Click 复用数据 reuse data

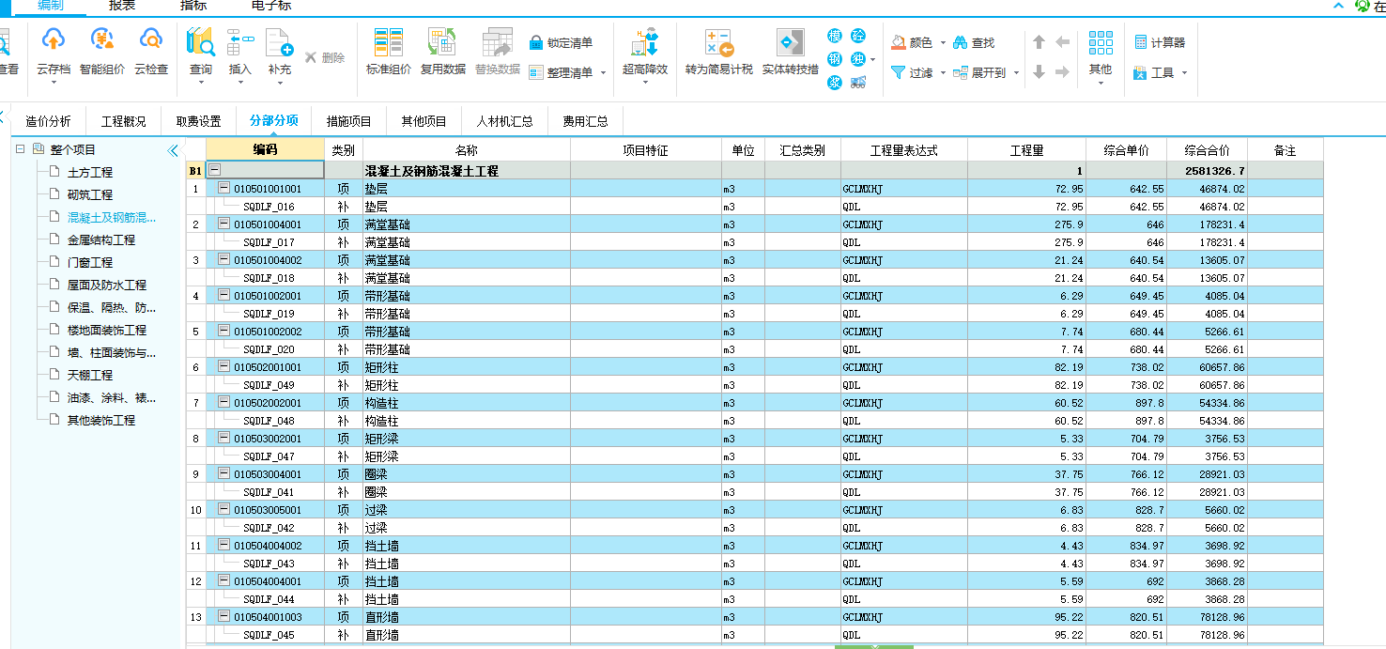(x=443, y=53)
